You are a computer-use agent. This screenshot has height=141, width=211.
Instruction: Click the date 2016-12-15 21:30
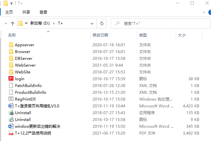109,92
